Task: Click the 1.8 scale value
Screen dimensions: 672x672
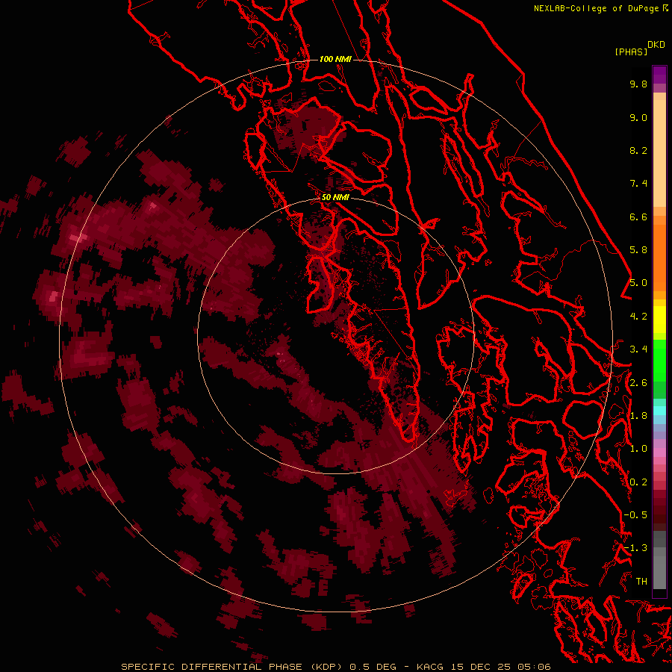Action: pyautogui.click(x=638, y=416)
